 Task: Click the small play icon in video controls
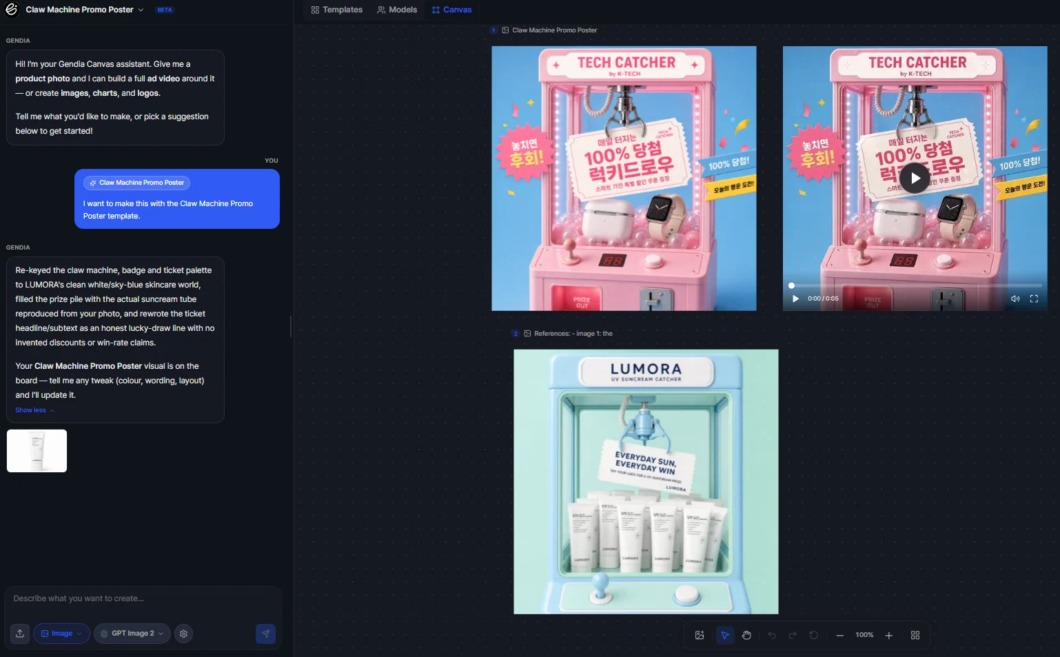point(795,299)
